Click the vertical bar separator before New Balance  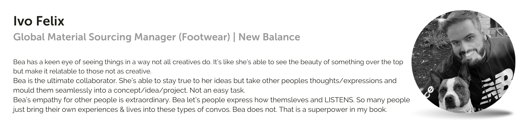point(234,37)
